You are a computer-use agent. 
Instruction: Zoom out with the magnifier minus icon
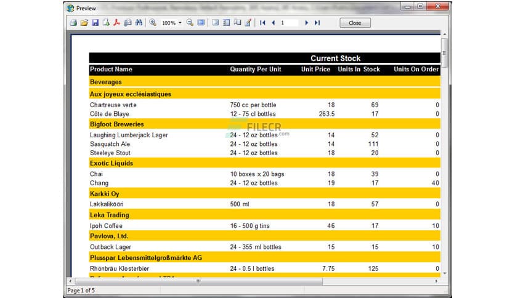pyautogui.click(x=190, y=23)
